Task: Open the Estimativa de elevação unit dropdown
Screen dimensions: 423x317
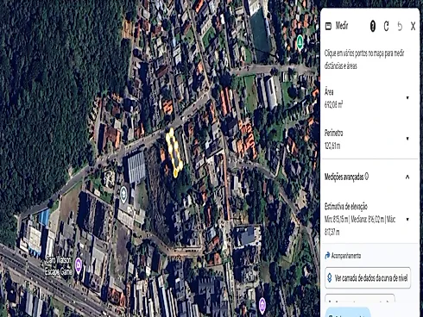Action: coord(407,220)
